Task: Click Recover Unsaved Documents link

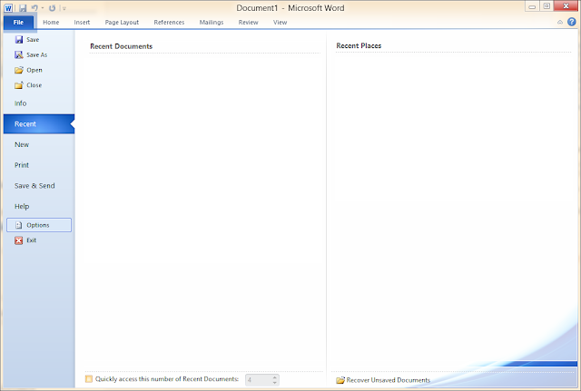Action: click(x=383, y=380)
